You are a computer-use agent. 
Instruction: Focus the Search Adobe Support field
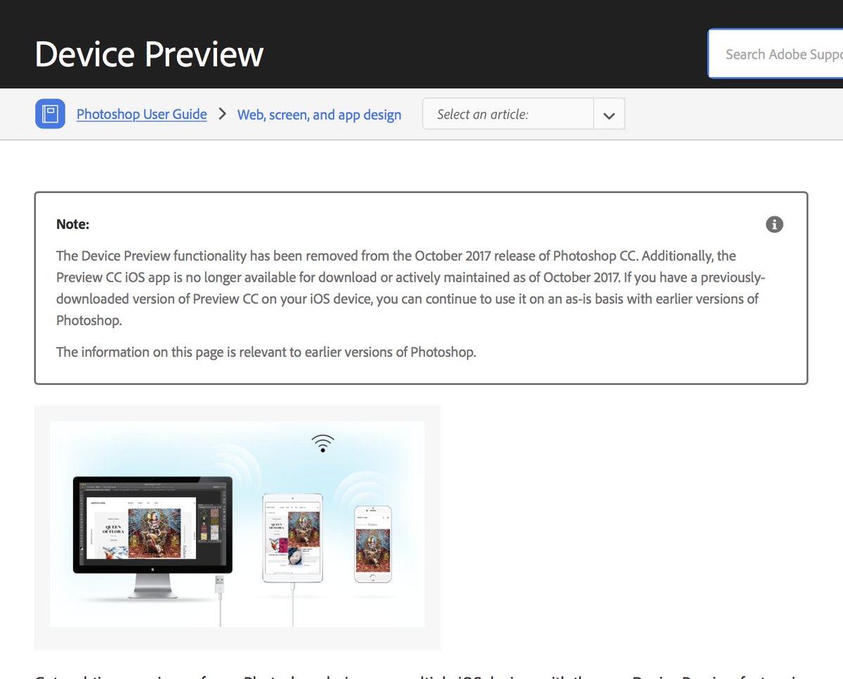point(776,54)
